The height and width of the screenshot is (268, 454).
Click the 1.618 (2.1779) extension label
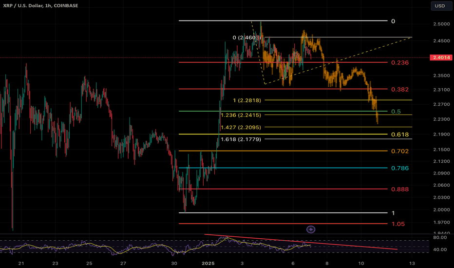point(241,139)
